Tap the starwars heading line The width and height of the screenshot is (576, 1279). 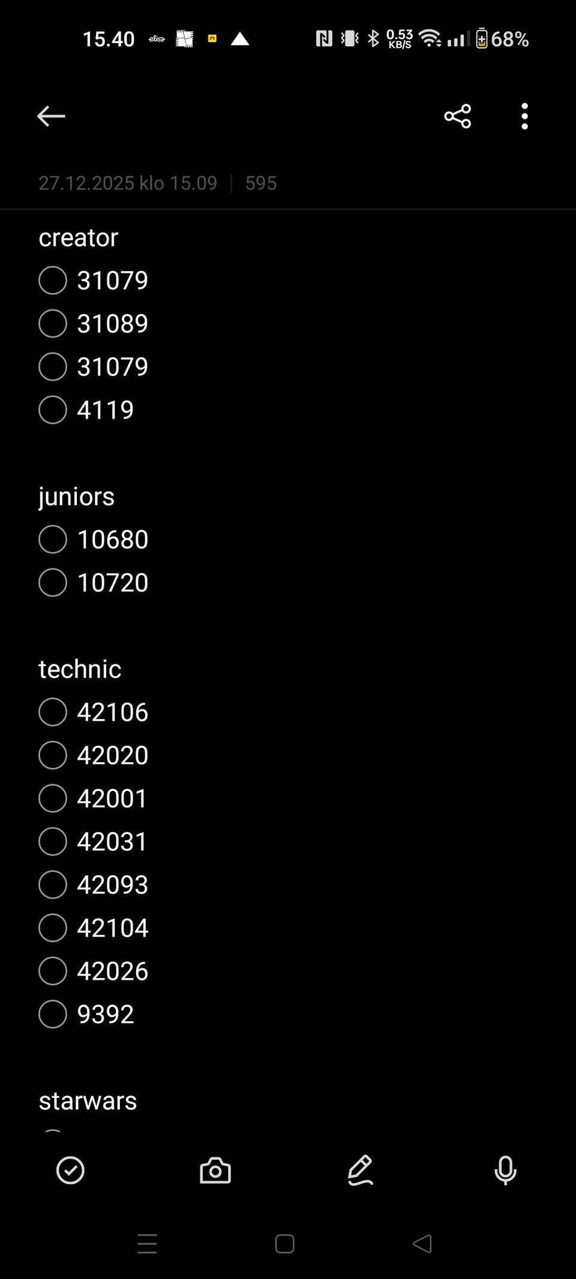(88, 1101)
